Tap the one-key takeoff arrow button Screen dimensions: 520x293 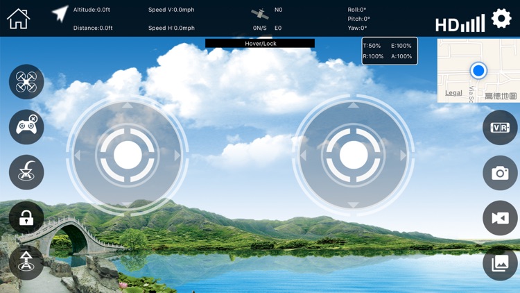coord(26,262)
